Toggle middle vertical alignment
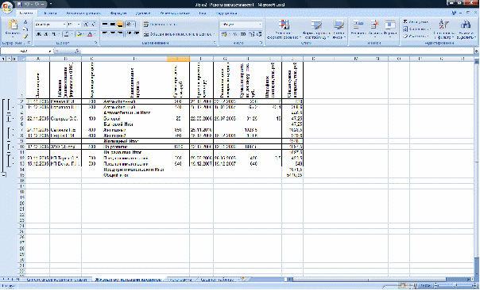 point(112,25)
